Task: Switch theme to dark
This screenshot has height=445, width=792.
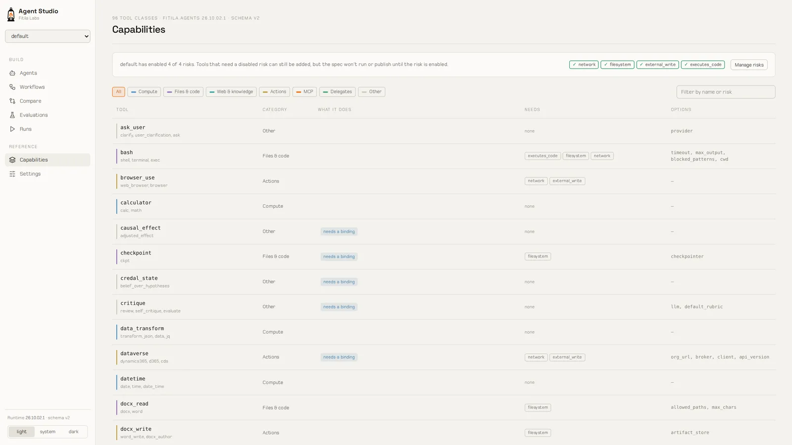Action: (74, 432)
